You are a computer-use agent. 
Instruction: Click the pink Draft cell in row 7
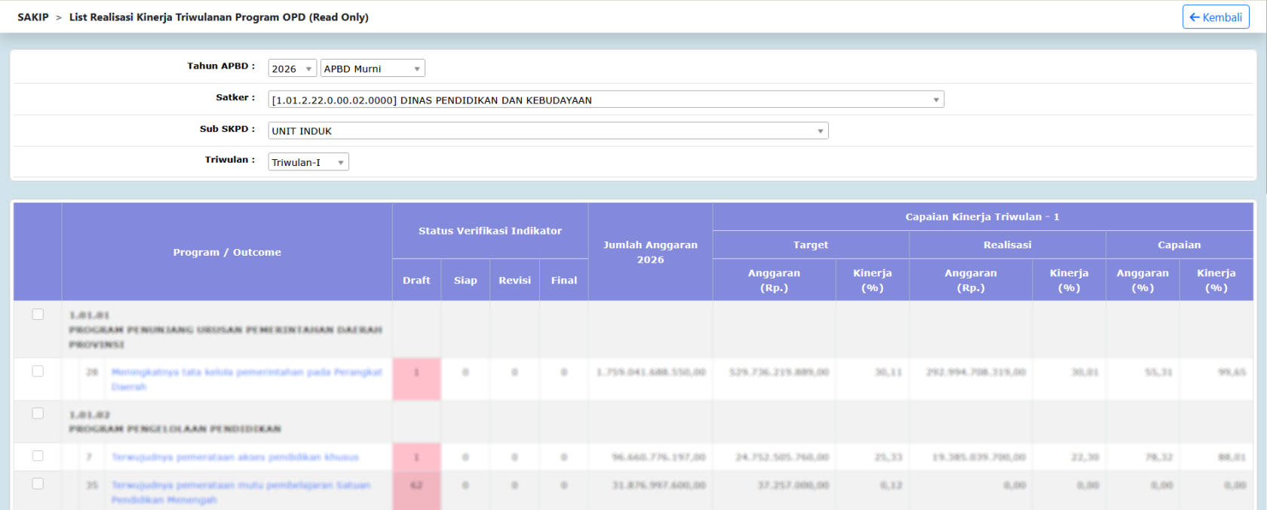point(416,457)
